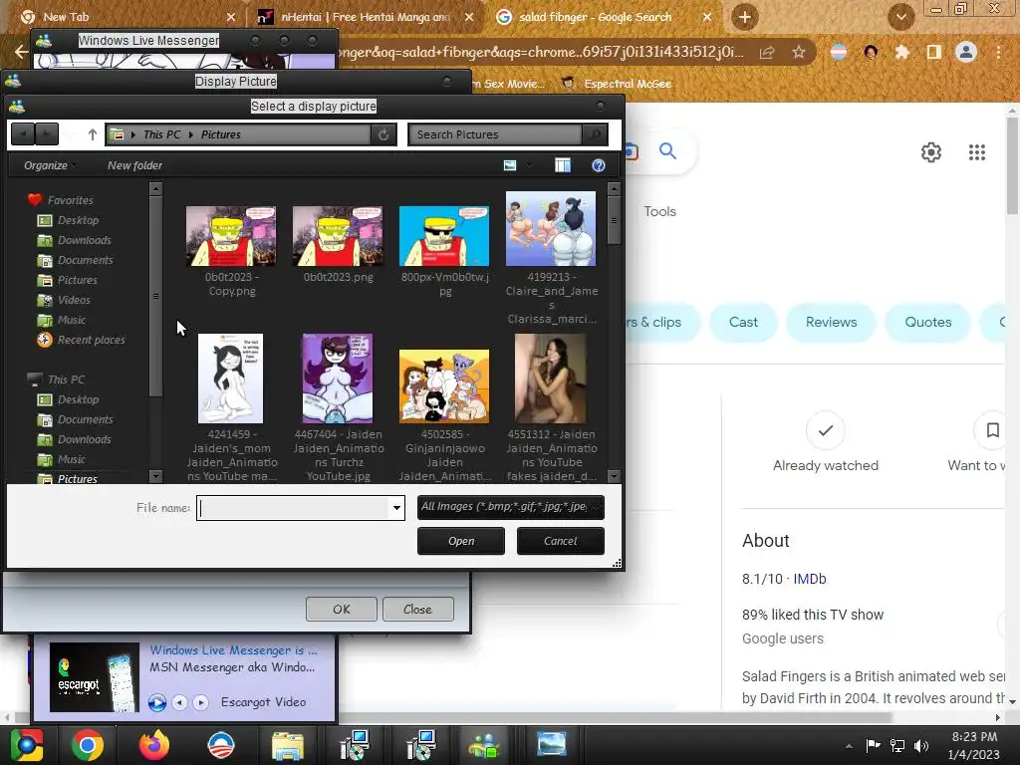Click Close in Display Picture window
The height and width of the screenshot is (765, 1020).
pos(417,610)
